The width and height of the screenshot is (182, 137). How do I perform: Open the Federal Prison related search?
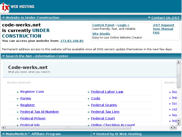[33, 118]
